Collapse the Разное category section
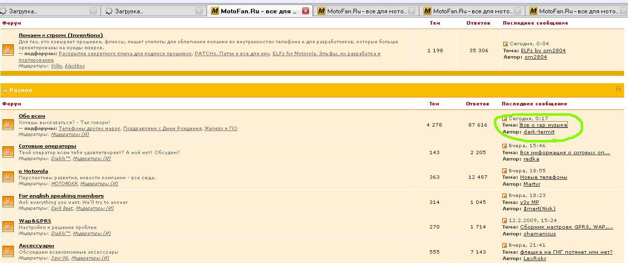Viewport: 628px width, 263px height. click(618, 89)
